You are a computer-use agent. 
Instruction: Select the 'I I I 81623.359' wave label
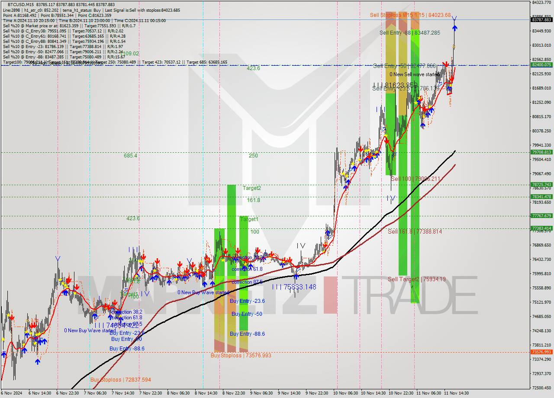pyautogui.click(x=396, y=85)
